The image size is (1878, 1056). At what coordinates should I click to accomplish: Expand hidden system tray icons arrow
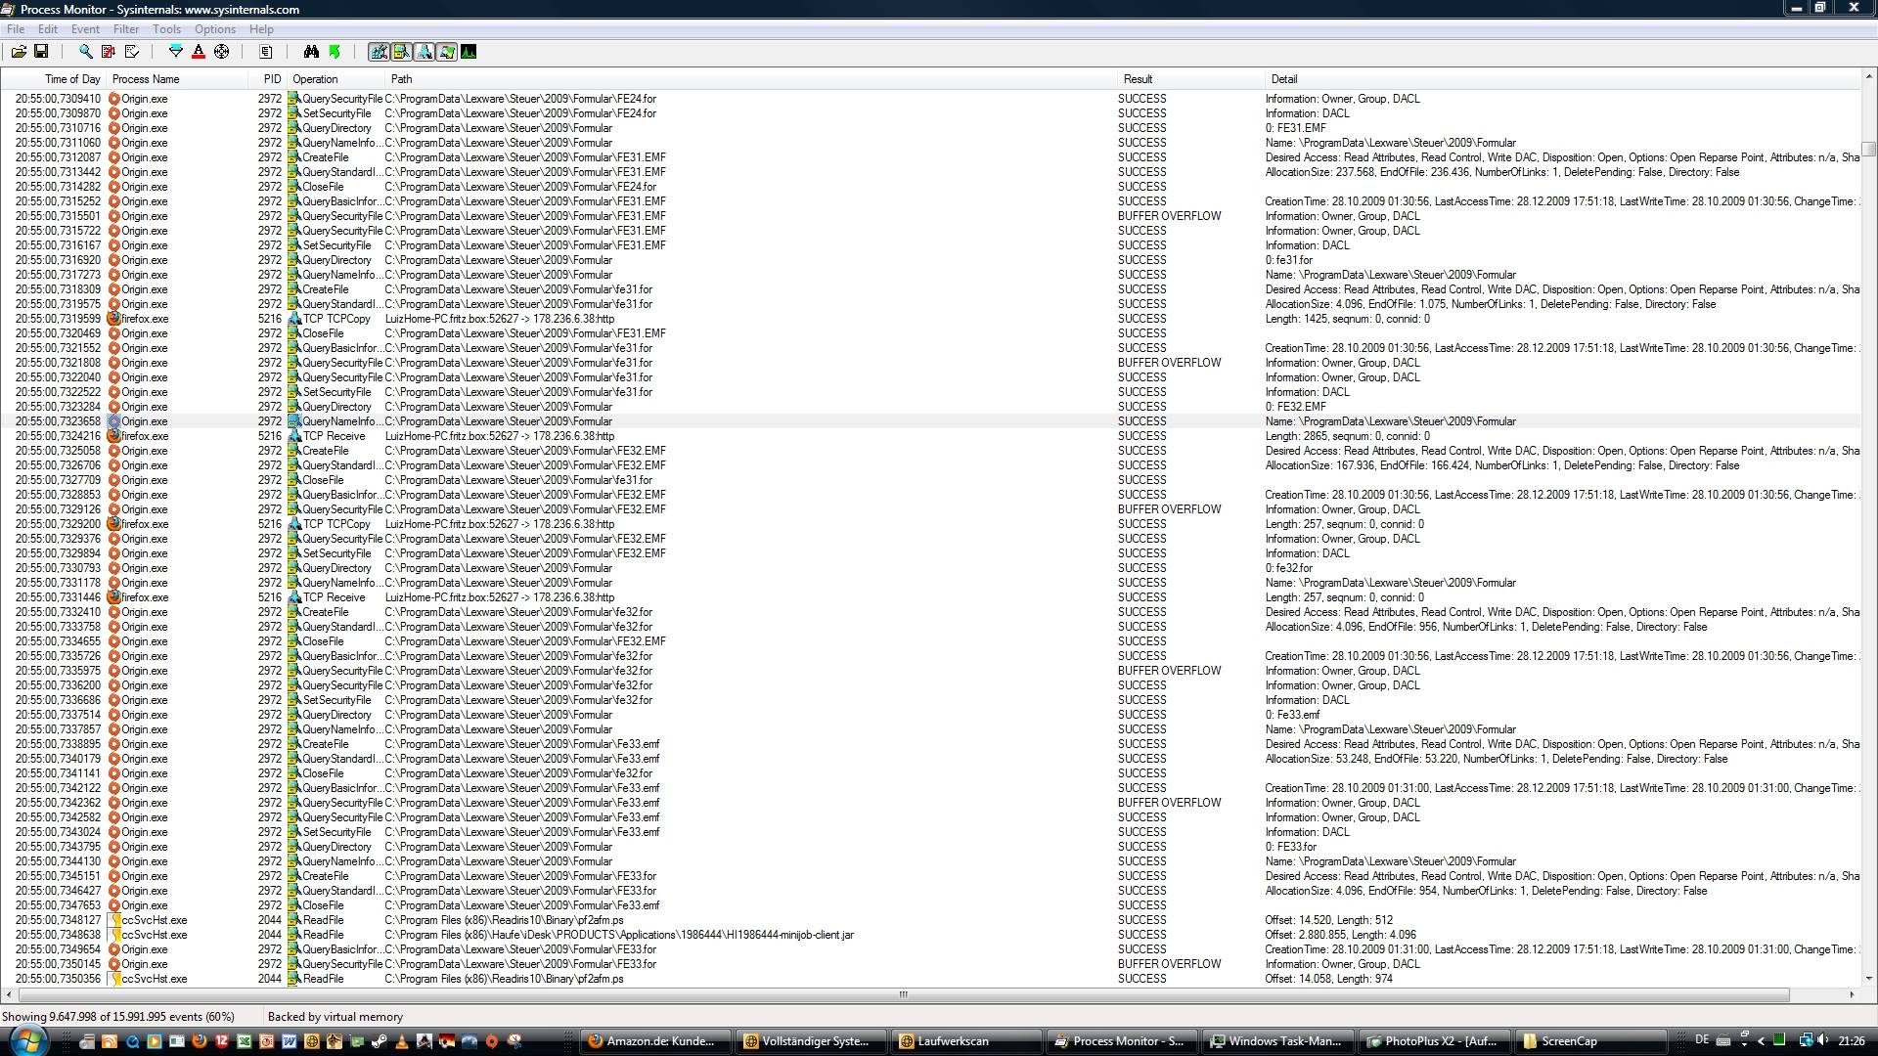[x=1762, y=1041]
